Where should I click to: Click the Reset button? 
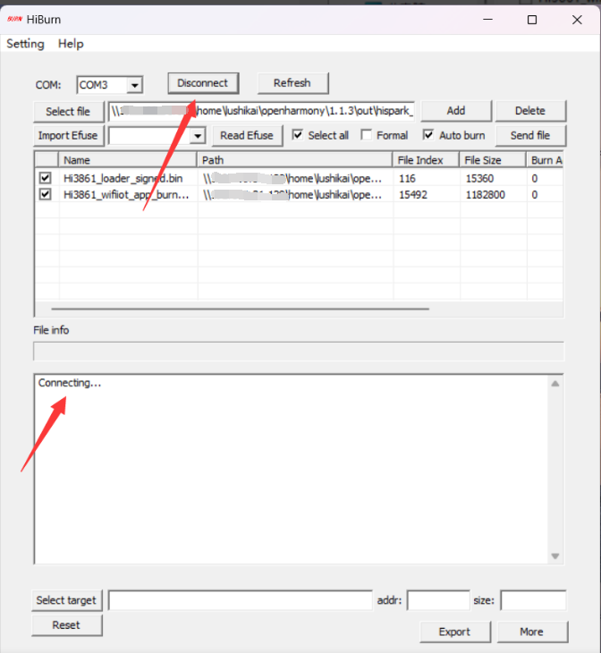click(67, 625)
